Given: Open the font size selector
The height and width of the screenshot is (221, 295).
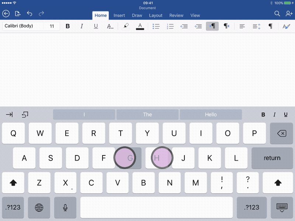Looking at the screenshot, I should 52,26.
